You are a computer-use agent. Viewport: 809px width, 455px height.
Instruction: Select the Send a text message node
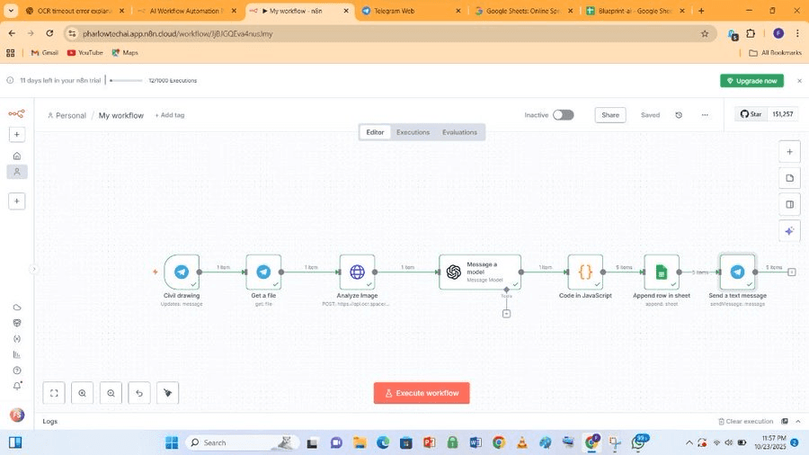[737, 272]
